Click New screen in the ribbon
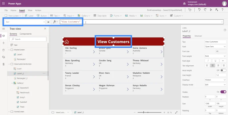This screenshot has height=115, width=228. click(13, 16)
